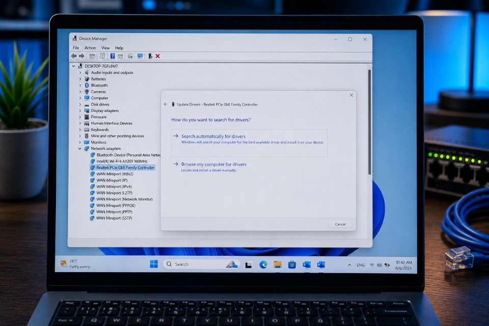Select WAN Miniport (PPTP)
The height and width of the screenshot is (326, 489).
point(112,212)
